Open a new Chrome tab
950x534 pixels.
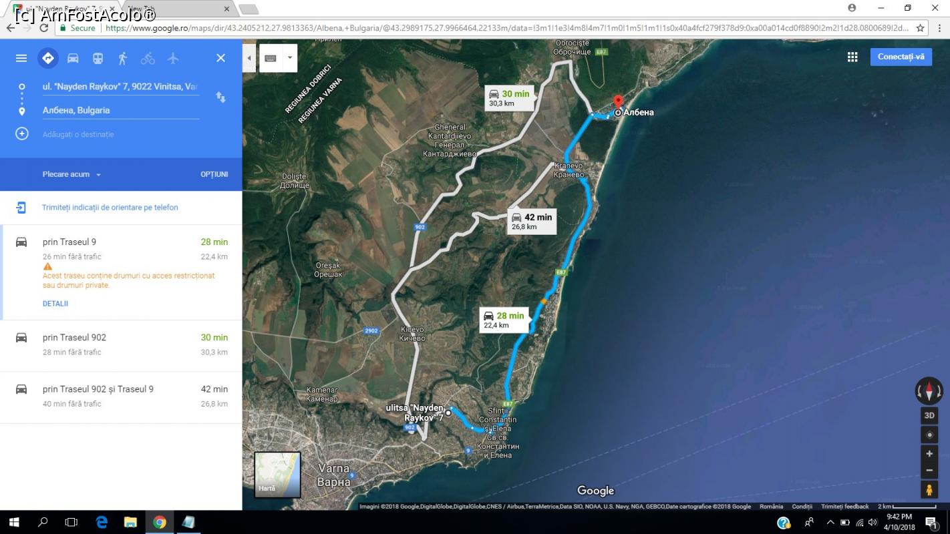coord(249,9)
